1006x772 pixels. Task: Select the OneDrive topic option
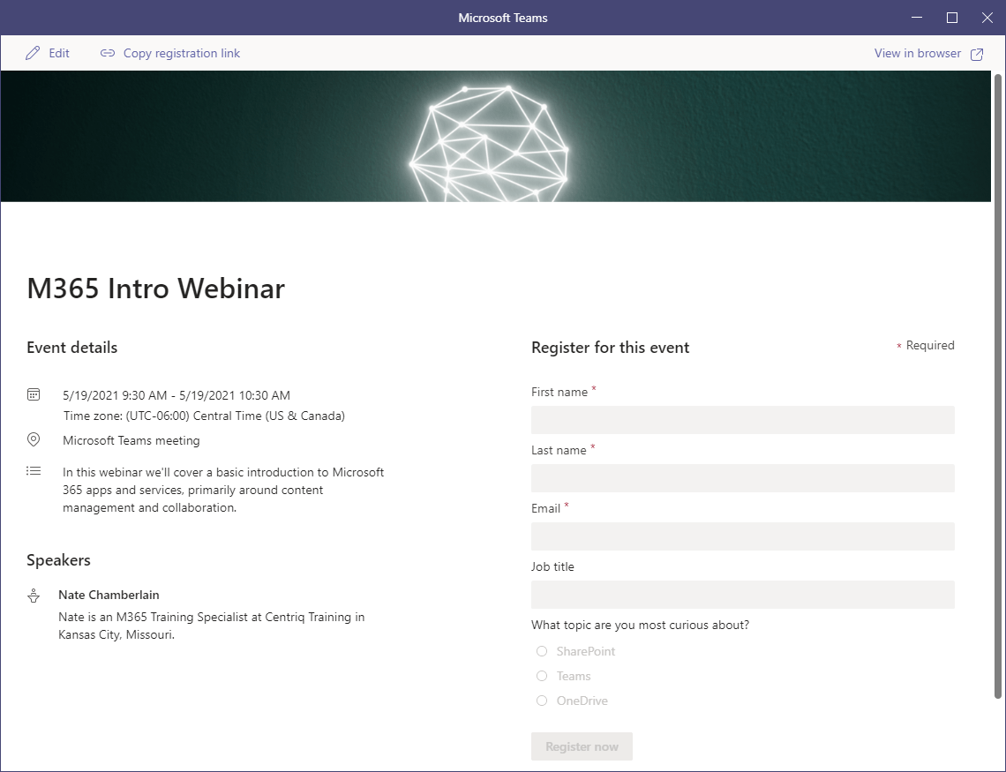pyautogui.click(x=542, y=701)
